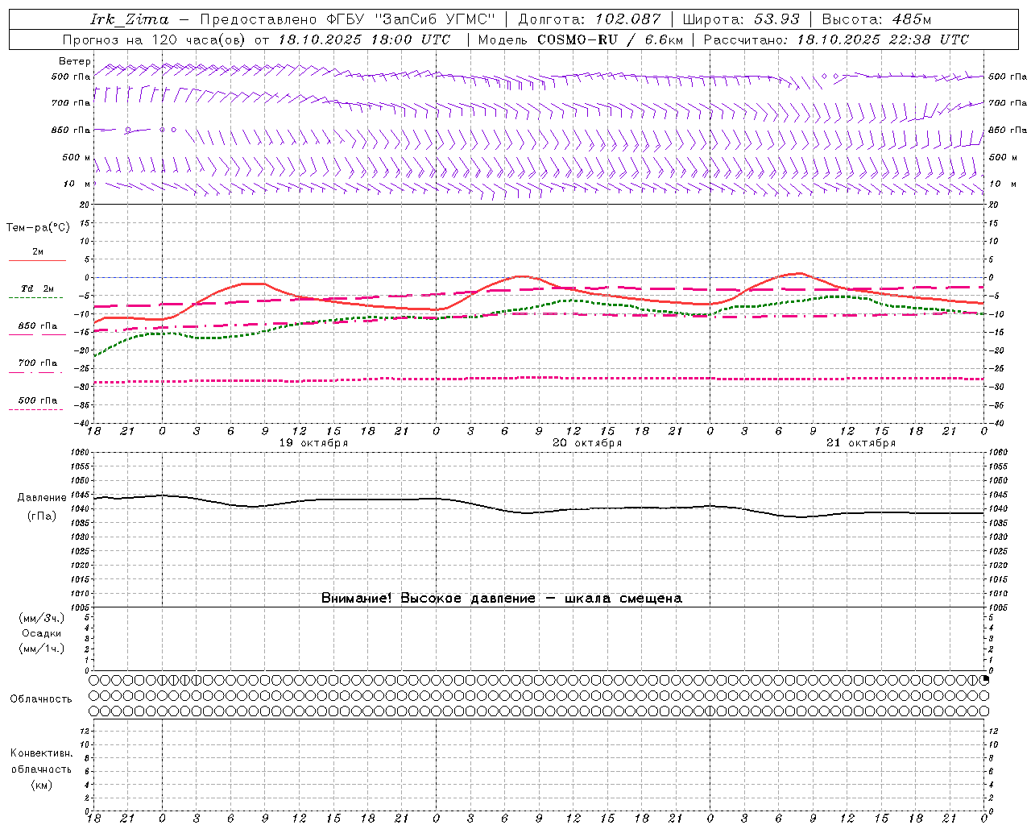Image resolution: width=1031 pixels, height=825 pixels.
Task: Select the 19 октября date label
Action: pos(313,443)
